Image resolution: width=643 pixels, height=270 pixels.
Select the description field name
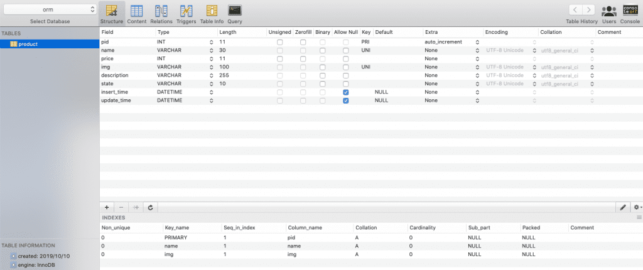click(x=115, y=75)
